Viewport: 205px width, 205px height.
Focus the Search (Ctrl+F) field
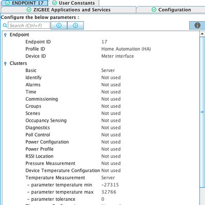(x=29, y=26)
